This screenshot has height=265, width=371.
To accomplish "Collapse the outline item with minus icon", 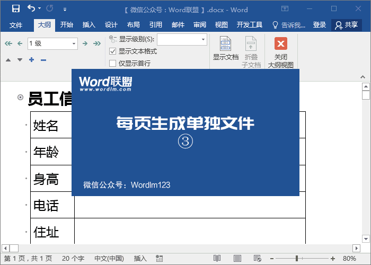I will 43,60.
